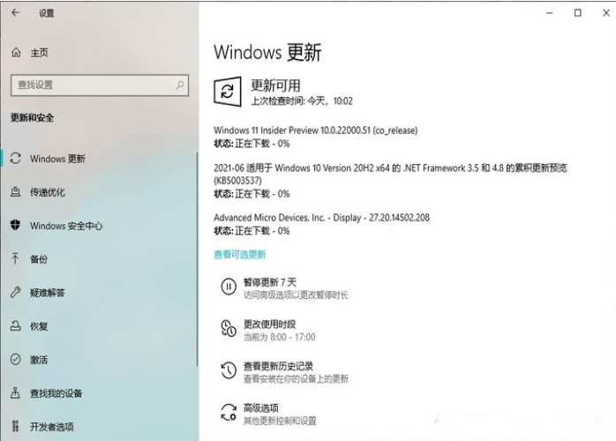The image size is (616, 441).
Task: Click the wrench icon for 疑难解答
Action: [15, 292]
